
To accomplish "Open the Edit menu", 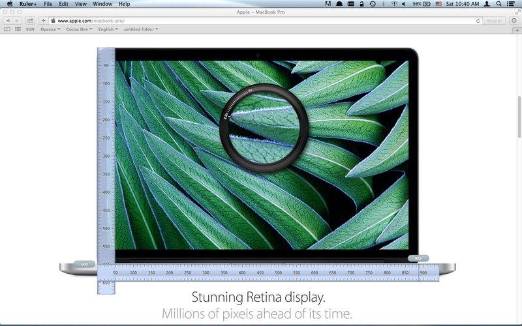I will [63, 4].
